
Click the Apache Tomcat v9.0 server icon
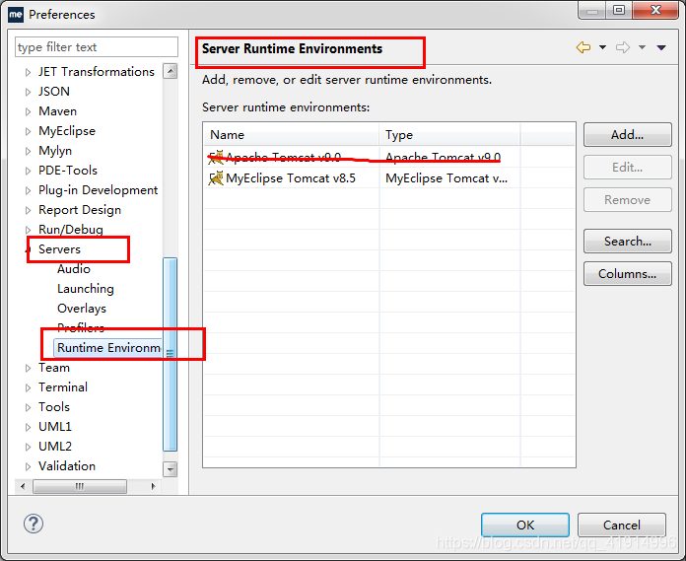[x=216, y=157]
